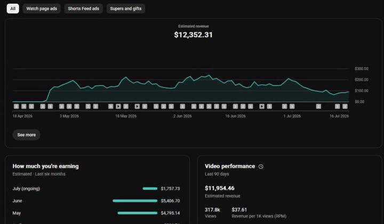Click the May revenue bar

(x=138, y=213)
